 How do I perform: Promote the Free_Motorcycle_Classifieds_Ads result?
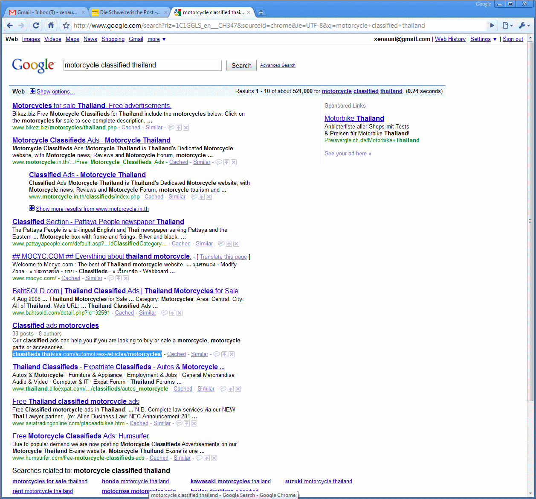click(226, 162)
